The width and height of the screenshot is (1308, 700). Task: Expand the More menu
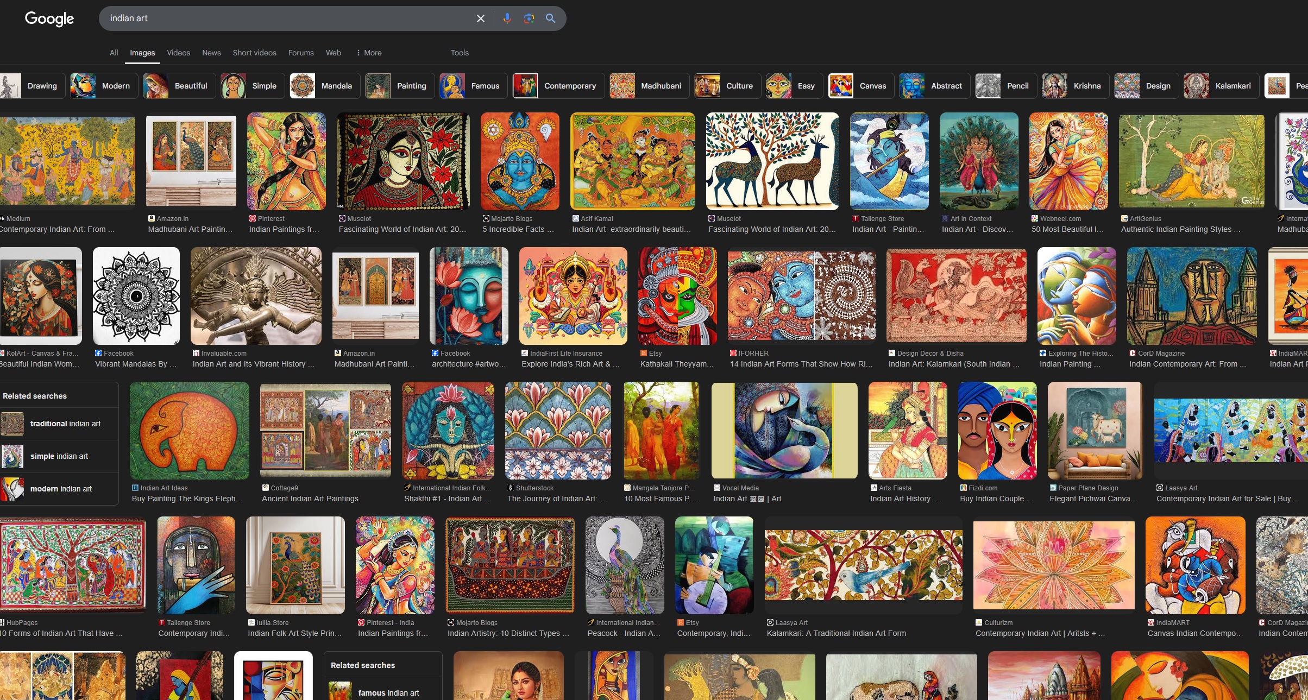(x=369, y=53)
